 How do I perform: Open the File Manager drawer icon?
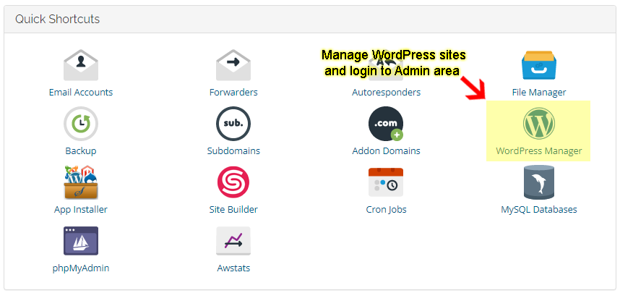click(538, 66)
